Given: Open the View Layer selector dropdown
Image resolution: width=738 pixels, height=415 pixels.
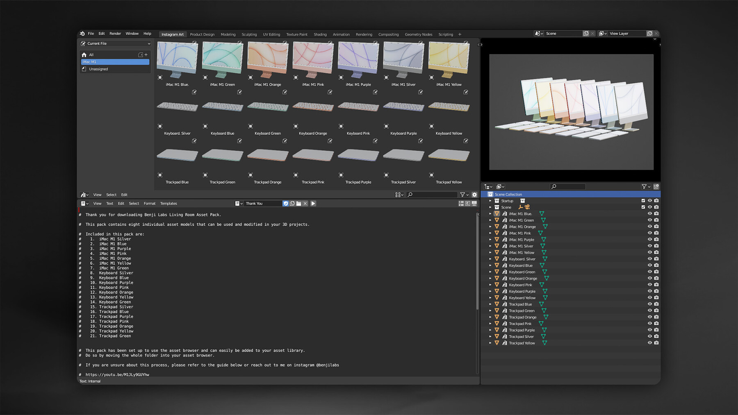Looking at the screenshot, I should (x=602, y=33).
